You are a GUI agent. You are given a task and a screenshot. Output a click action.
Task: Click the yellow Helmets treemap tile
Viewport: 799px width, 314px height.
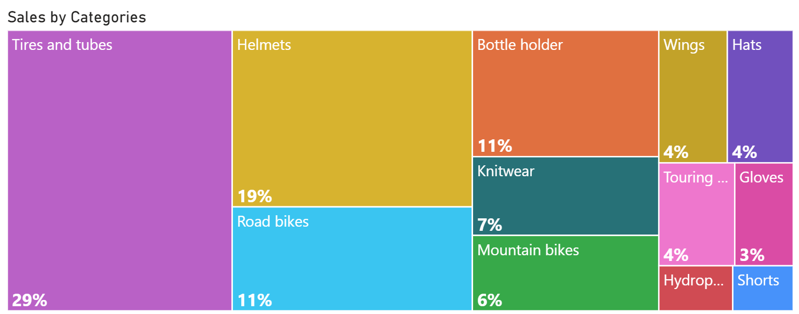[x=352, y=119]
